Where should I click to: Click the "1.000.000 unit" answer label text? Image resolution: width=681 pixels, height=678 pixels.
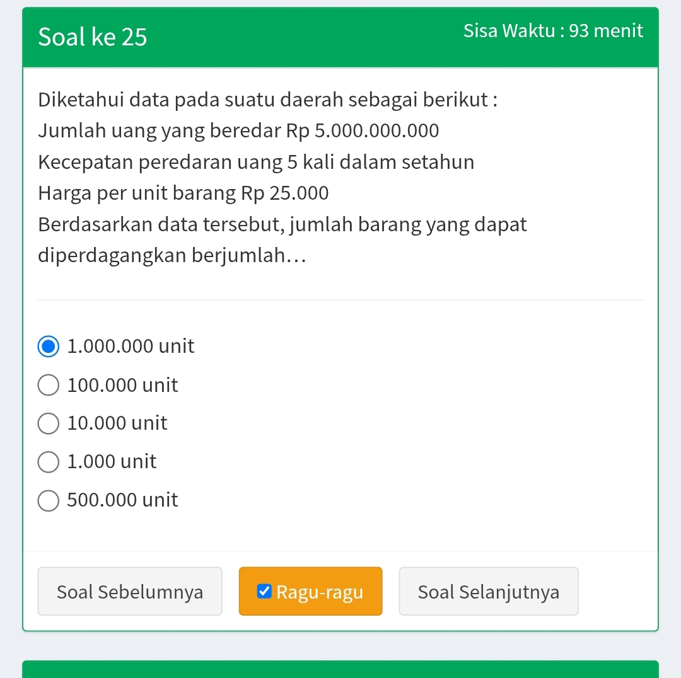pyautogui.click(x=131, y=347)
